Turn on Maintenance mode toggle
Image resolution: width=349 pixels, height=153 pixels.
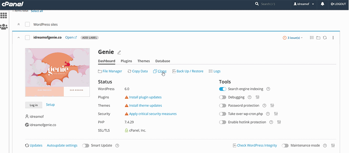tap(285, 145)
